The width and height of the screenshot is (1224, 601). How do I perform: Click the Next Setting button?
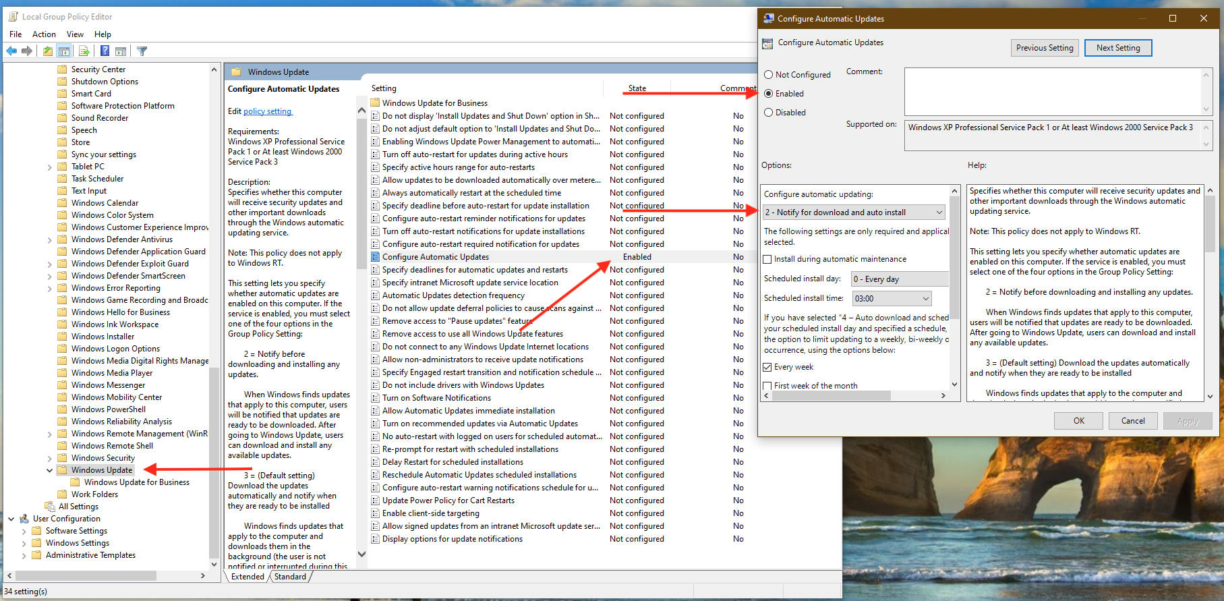point(1118,48)
